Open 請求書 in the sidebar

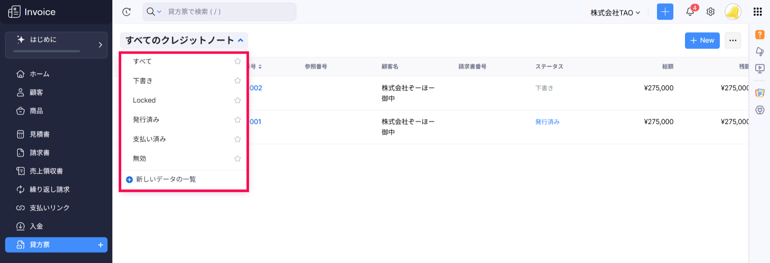[x=40, y=153]
